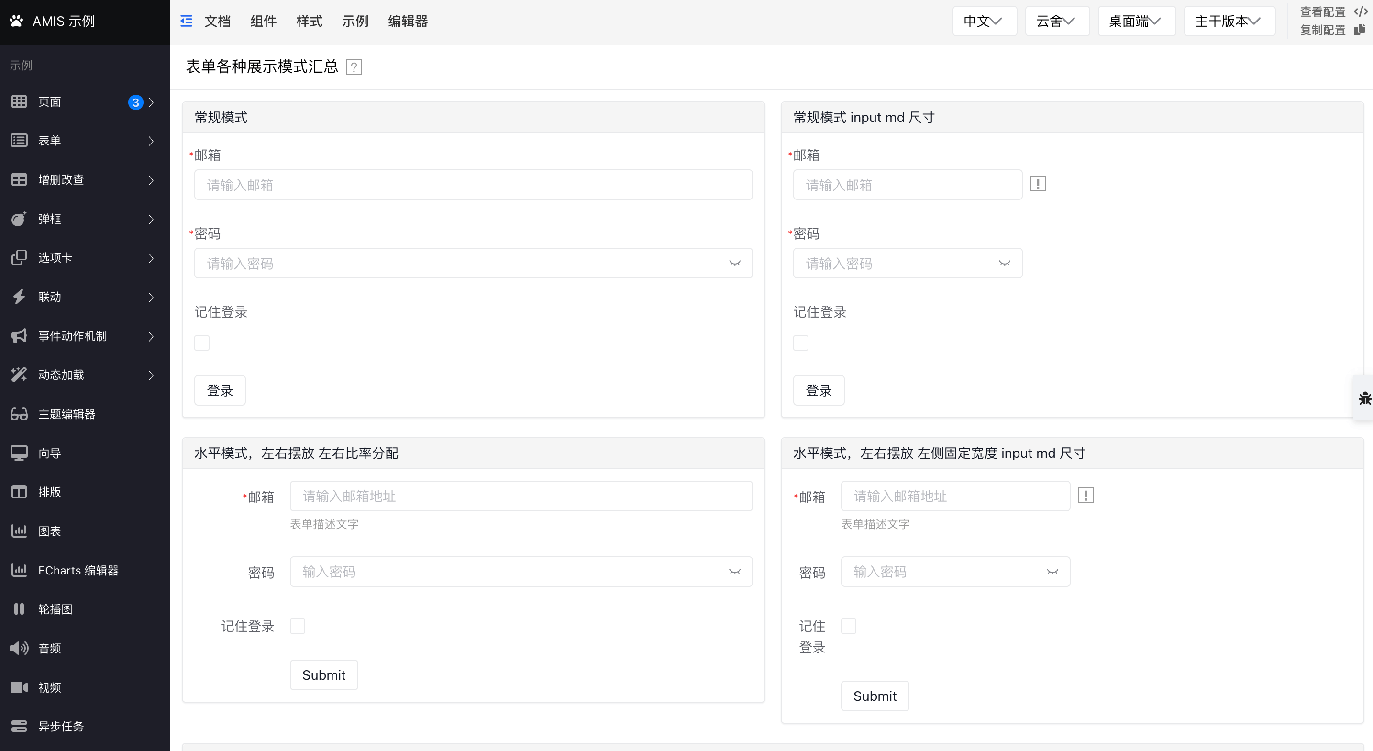The image size is (1373, 751).
Task: Tick 记住登录 in 左右比率分配 form
Action: (298, 626)
